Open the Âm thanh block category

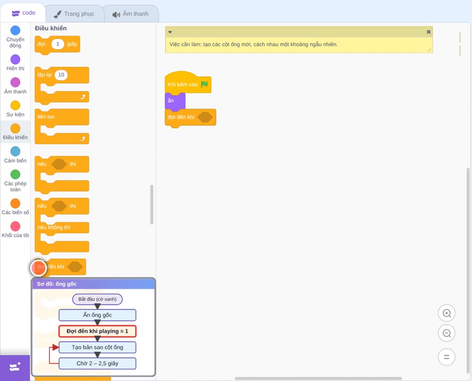[x=16, y=86]
